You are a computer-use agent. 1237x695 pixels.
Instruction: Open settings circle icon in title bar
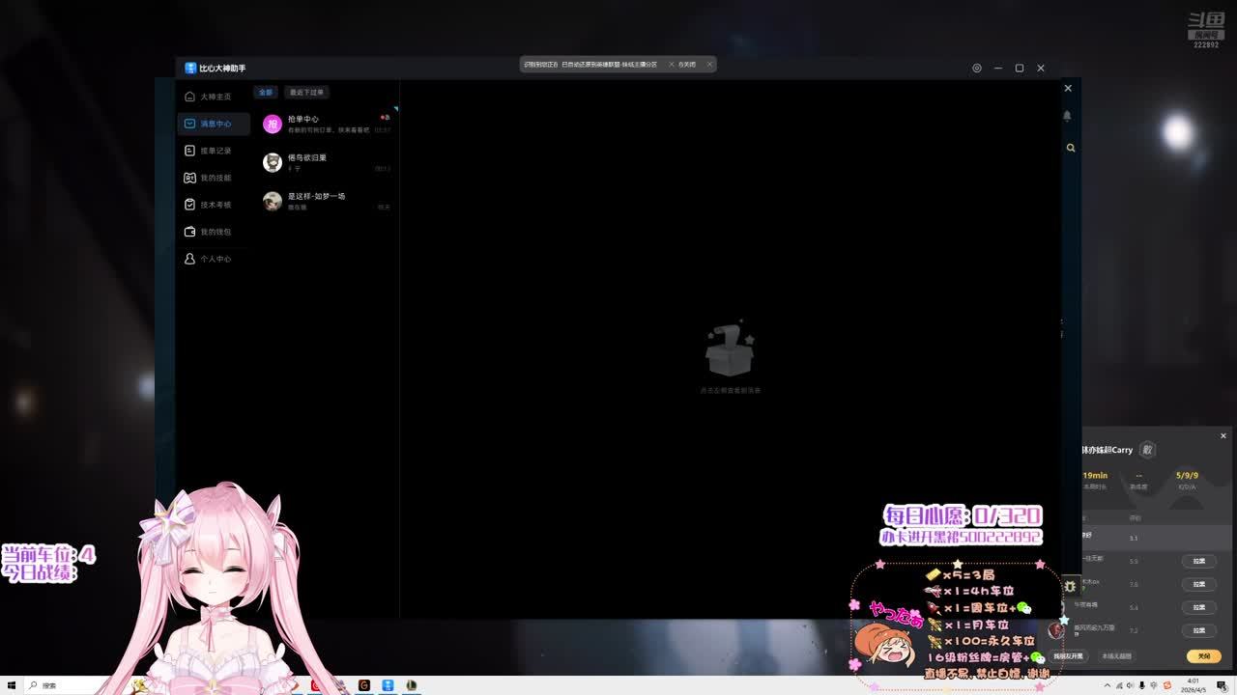coord(976,68)
